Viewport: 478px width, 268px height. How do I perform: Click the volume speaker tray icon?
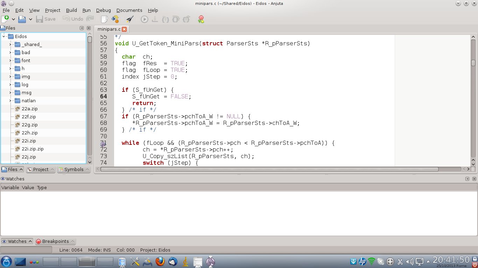409,261
